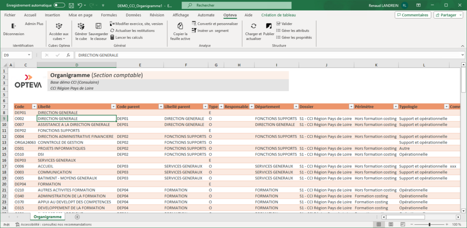The width and height of the screenshot is (467, 228).
Task: Open the Libellé column filter dropdown
Action: click(x=113, y=106)
